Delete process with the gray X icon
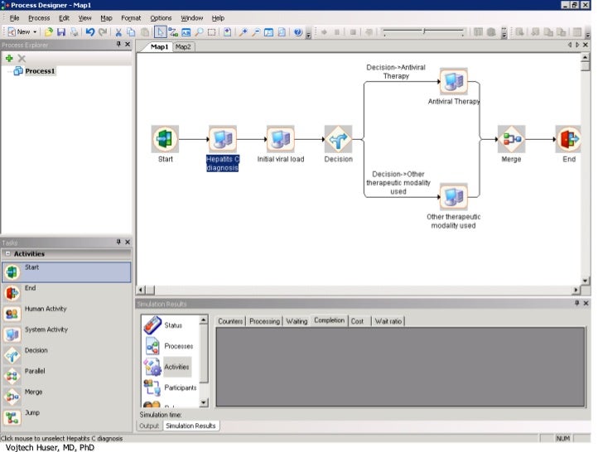Screen dimensions: 603x452 [x=22, y=59]
